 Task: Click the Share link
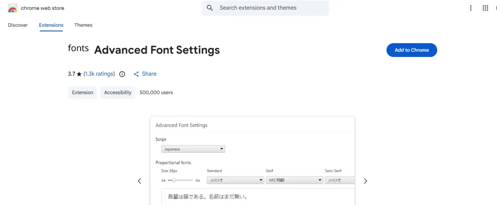(149, 74)
